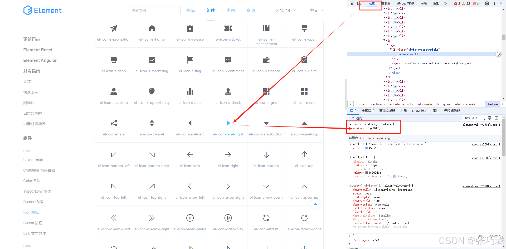Go to the 指南 guide page

191,10
